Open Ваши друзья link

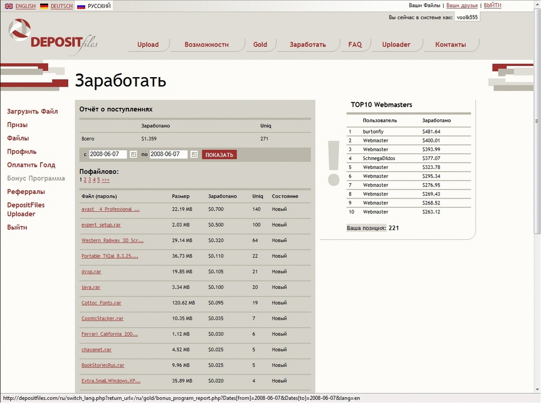(462, 5)
